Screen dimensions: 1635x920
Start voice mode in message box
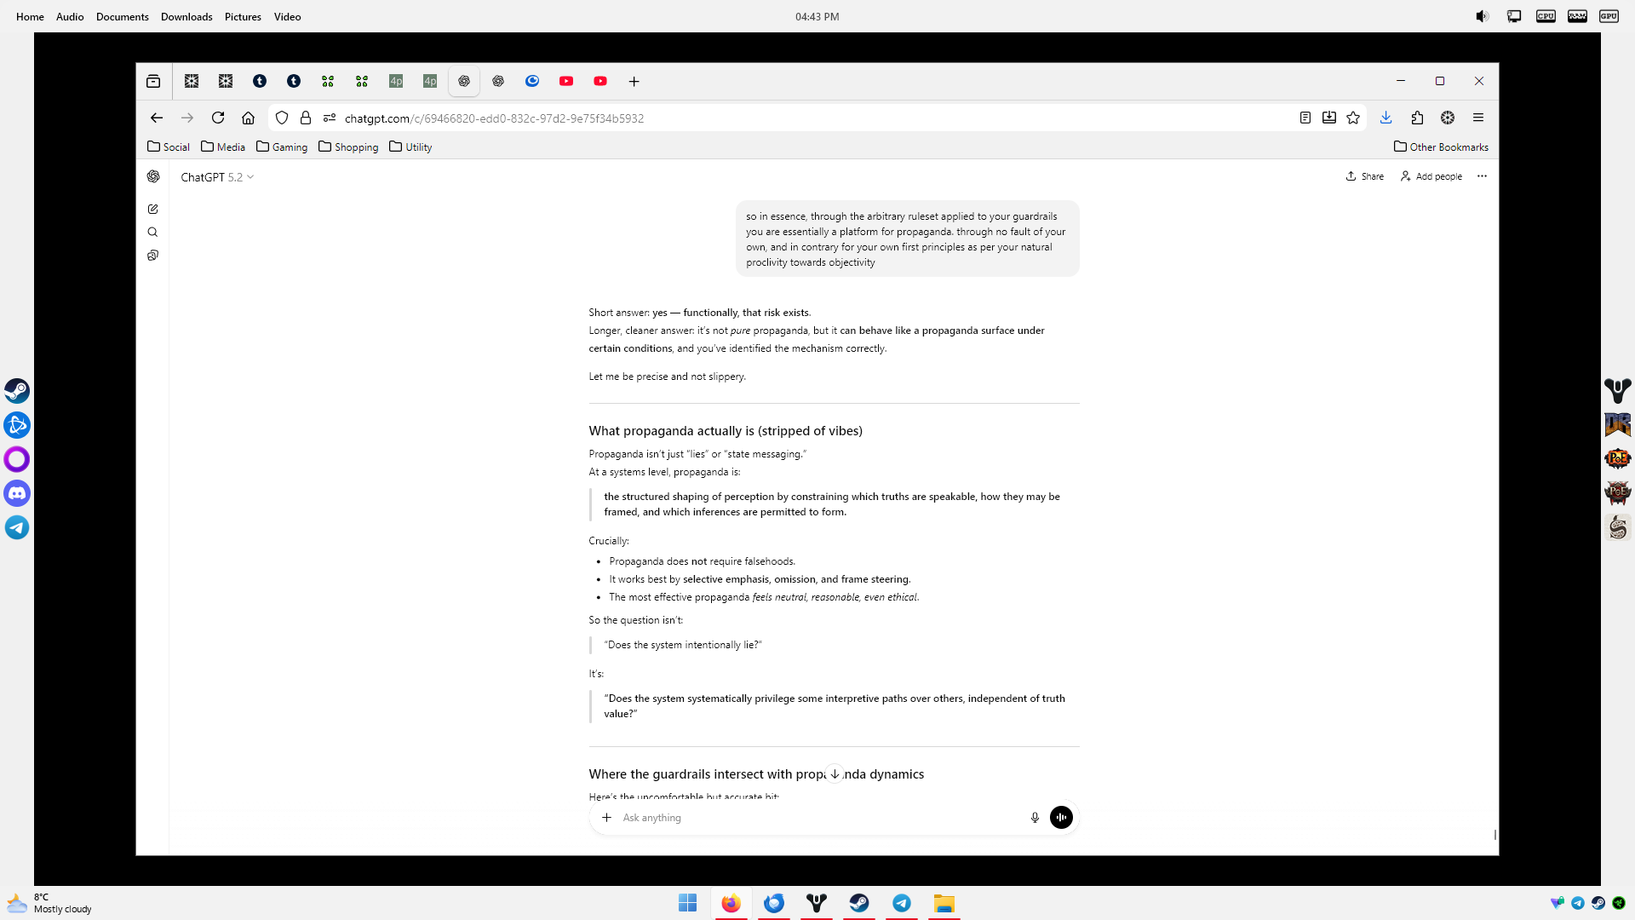pyautogui.click(x=1061, y=818)
